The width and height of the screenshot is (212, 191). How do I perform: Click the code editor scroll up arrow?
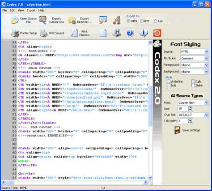coord(150,42)
